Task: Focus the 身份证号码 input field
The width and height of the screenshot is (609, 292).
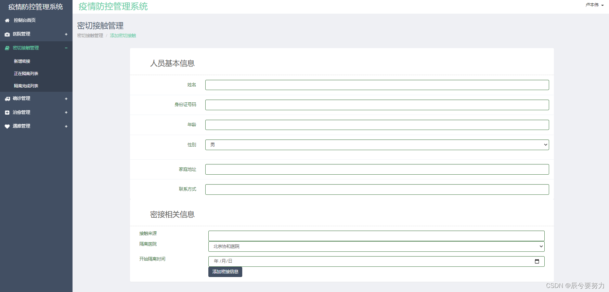Action: point(377,105)
